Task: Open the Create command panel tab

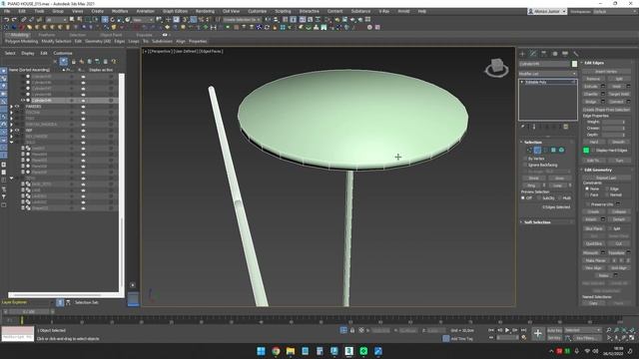Action: [x=522, y=53]
